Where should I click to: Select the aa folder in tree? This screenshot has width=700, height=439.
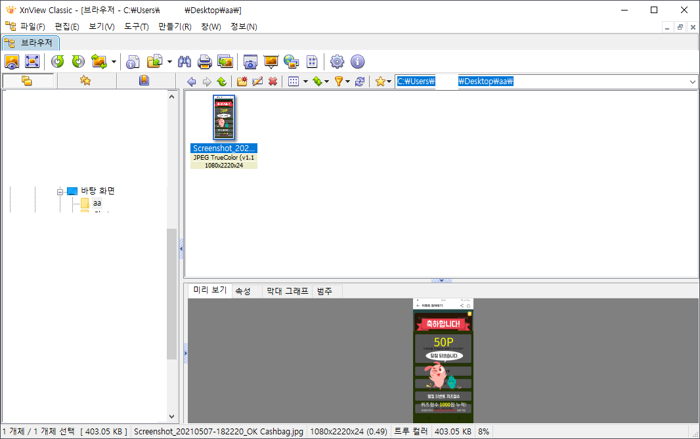pyautogui.click(x=97, y=203)
